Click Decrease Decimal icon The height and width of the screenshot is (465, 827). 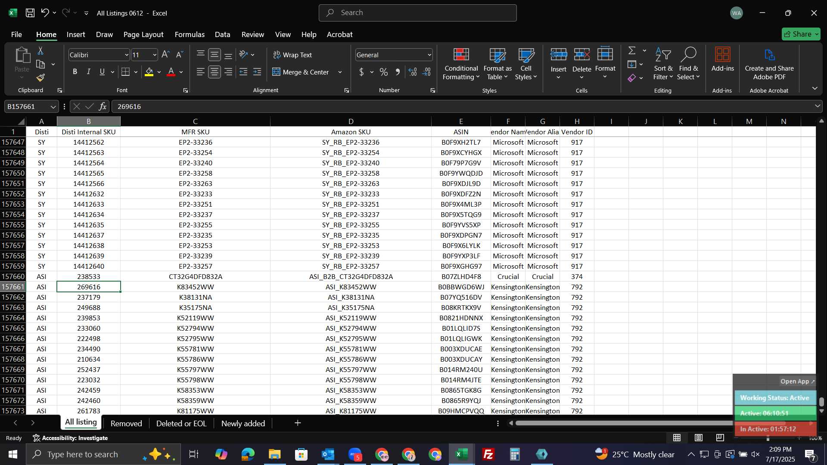426,72
